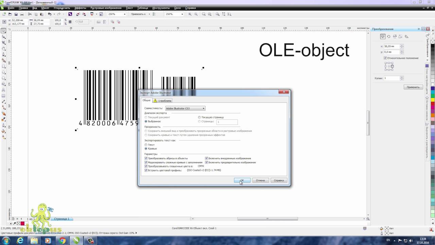
Task: Open Google Chrome from the taskbar
Action: point(62,241)
